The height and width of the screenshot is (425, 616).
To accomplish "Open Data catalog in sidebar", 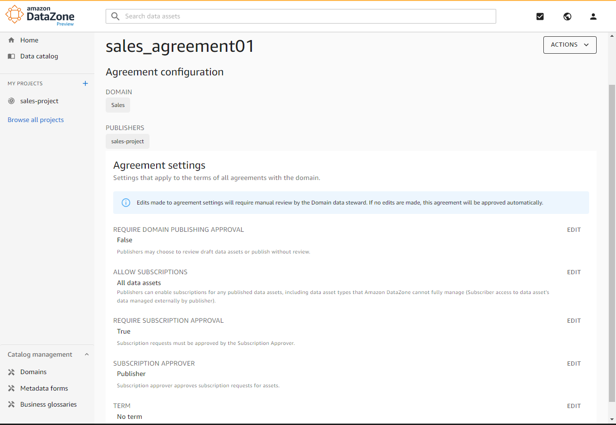I will coord(39,56).
